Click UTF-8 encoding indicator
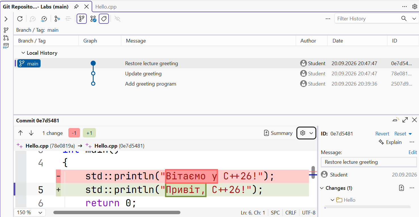The height and width of the screenshot is (217, 419). pos(309,212)
